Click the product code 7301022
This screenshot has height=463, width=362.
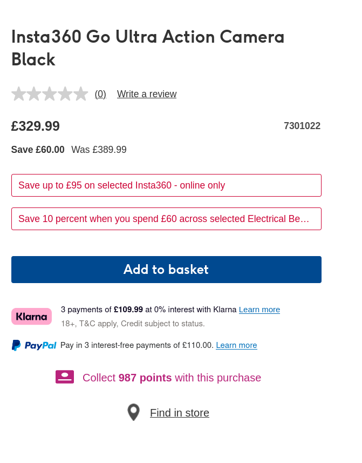pos(302,126)
